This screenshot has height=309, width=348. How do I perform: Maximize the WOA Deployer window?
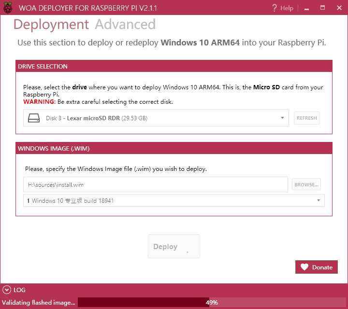coord(322,8)
